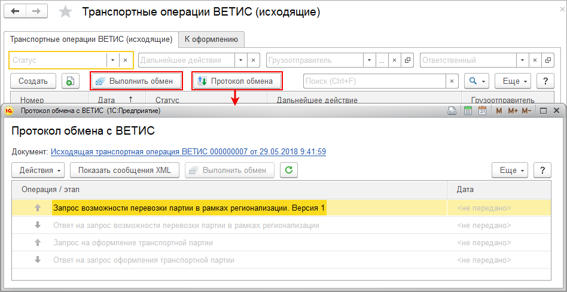Image resolution: width=567 pixels, height=292 pixels.
Task: Open the magnifier search options
Action: click(477, 81)
